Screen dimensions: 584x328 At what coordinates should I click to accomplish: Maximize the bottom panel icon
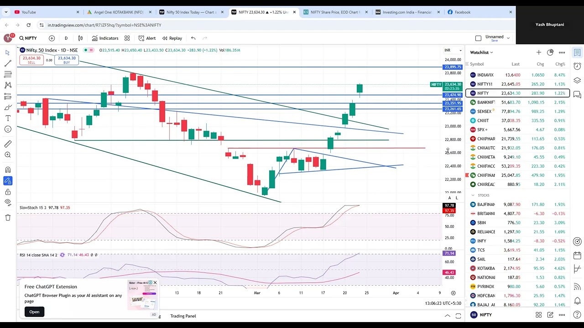tap(458, 316)
